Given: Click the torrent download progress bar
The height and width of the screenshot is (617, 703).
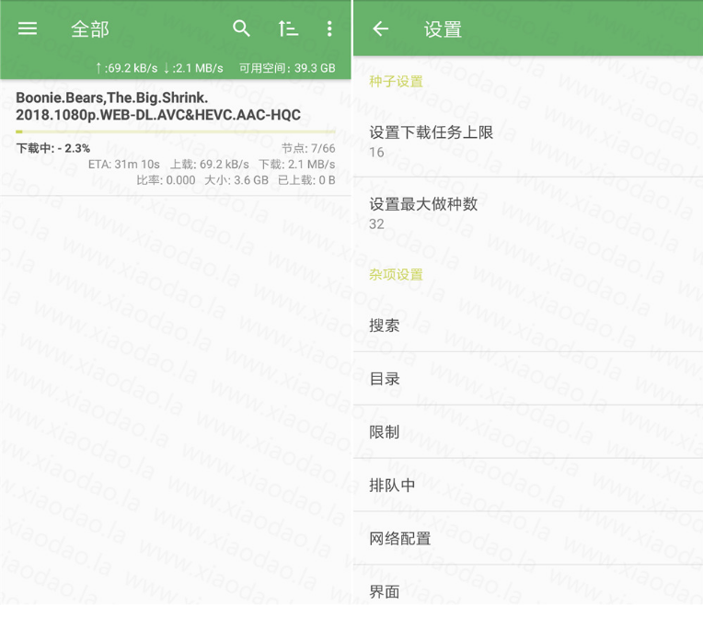Looking at the screenshot, I should 176,131.
